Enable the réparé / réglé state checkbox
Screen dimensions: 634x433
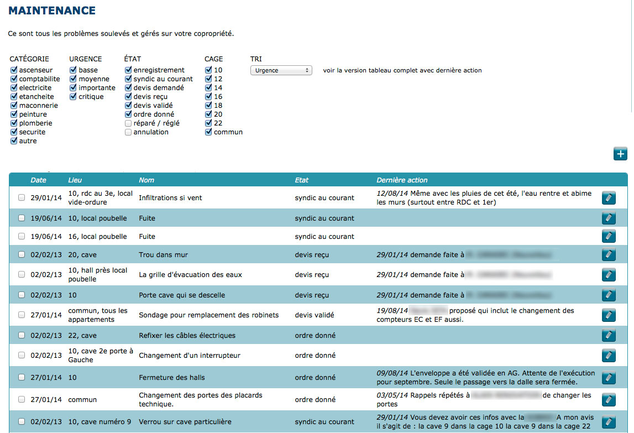128,123
